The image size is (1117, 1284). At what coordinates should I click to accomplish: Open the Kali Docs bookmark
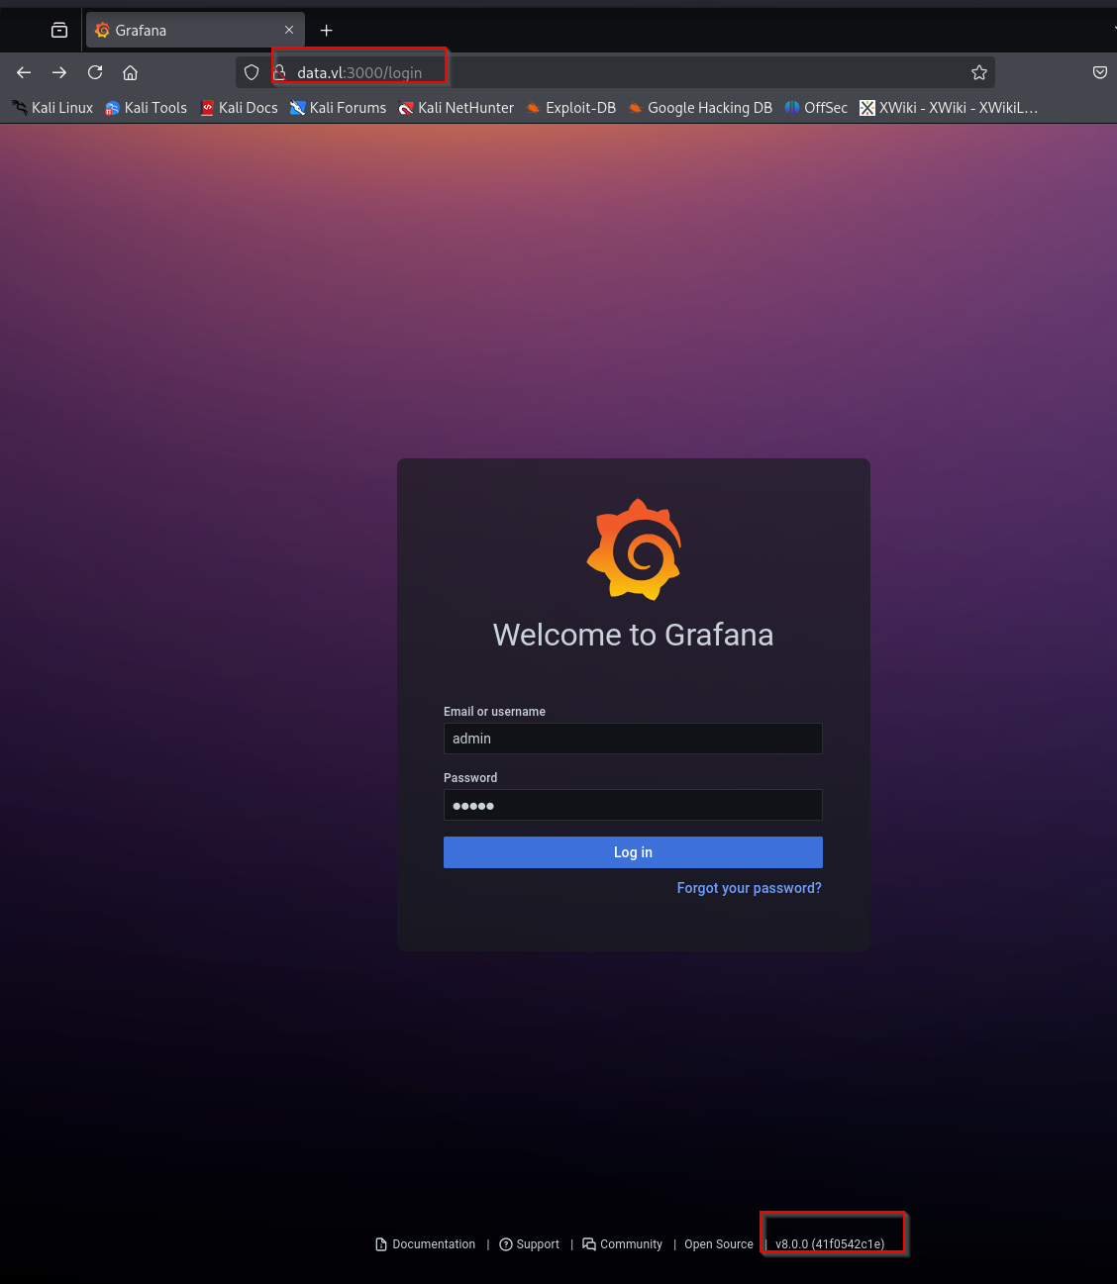(239, 108)
